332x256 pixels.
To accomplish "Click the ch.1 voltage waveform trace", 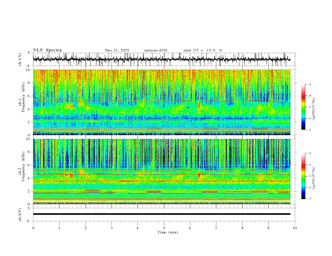I will (x=161, y=59).
